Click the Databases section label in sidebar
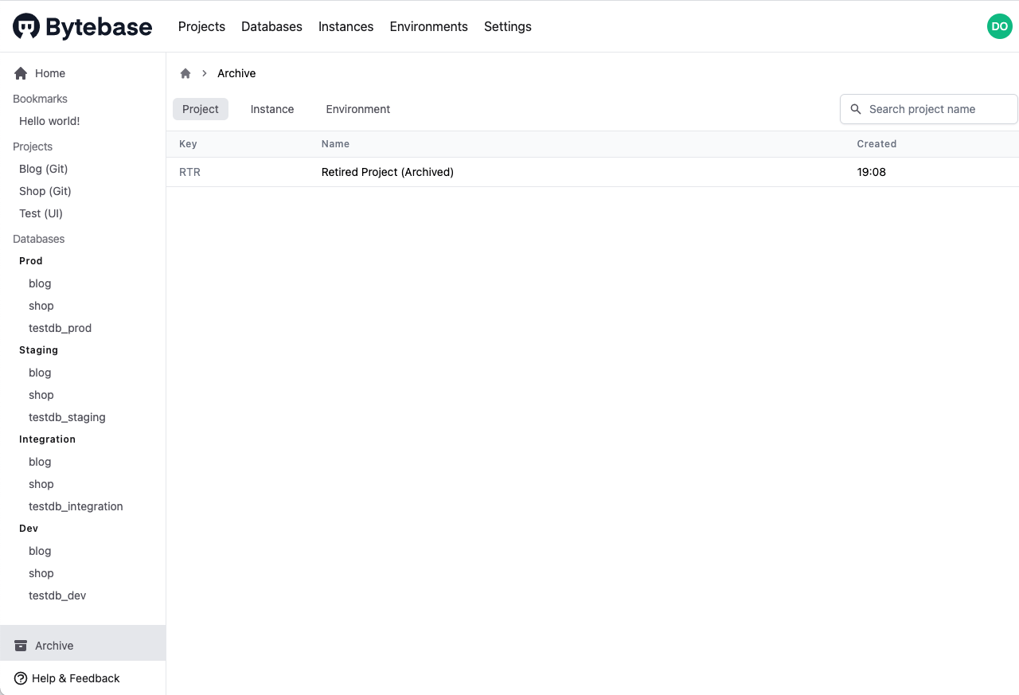1019x695 pixels. [x=38, y=239]
